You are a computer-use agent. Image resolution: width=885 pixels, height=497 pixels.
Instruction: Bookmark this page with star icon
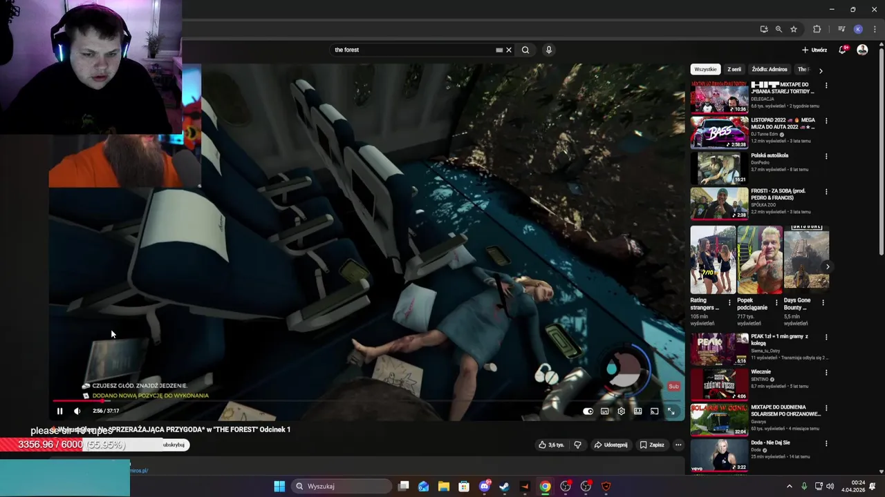click(x=794, y=29)
